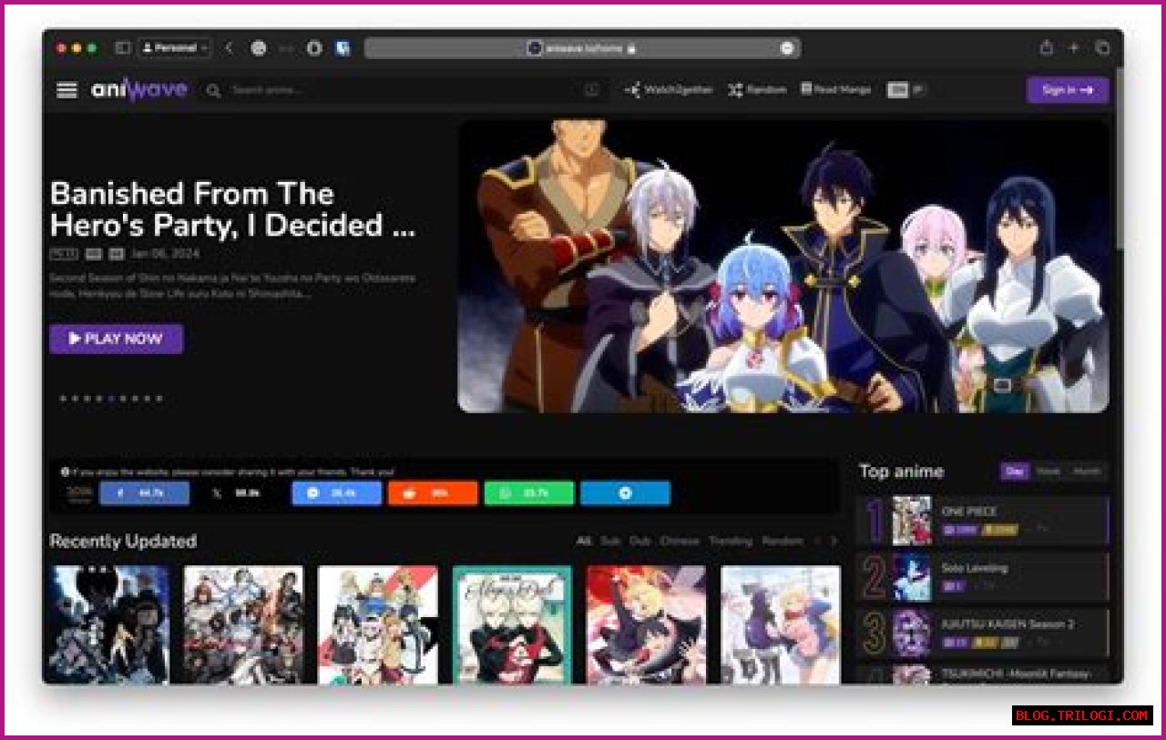This screenshot has width=1166, height=740.
Task: Switch Top anime to Day
Action: click(x=1013, y=471)
